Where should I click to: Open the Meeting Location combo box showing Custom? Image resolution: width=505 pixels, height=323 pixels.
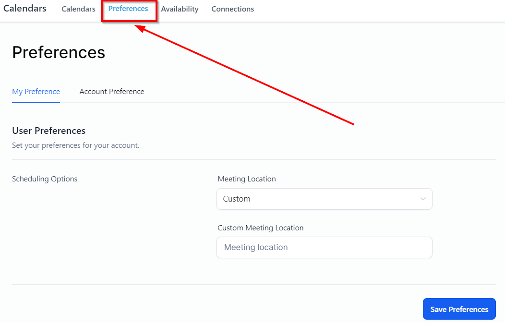[x=324, y=199]
